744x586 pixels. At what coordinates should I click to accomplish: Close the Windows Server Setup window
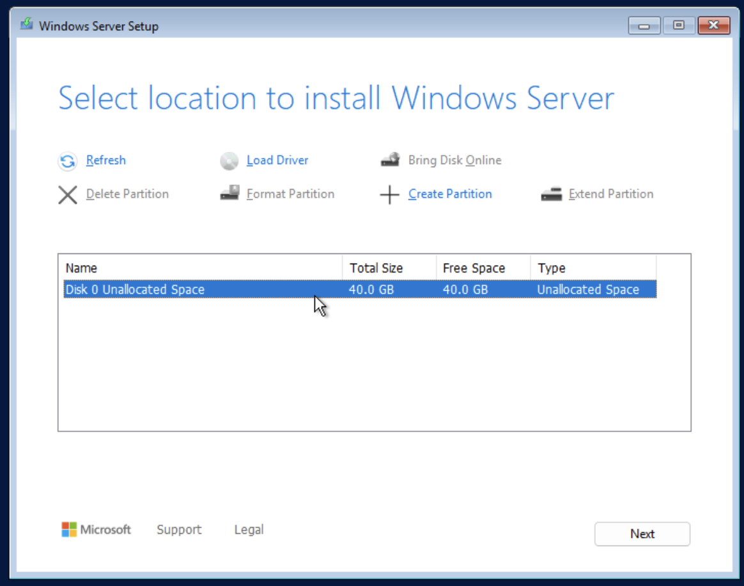713,25
